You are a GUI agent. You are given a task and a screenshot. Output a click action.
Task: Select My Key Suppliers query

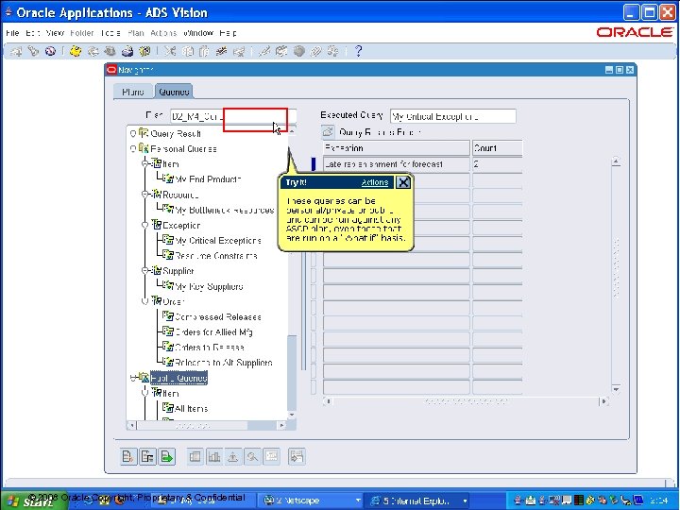209,286
